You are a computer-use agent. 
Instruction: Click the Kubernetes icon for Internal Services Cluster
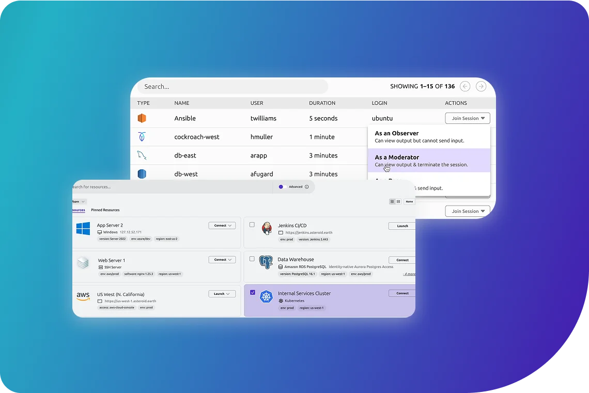tap(266, 296)
